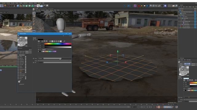Screen dimensions: 197x110
Task: Open the BRDF model dropdown in Material Editor
Action: pos(28,53)
